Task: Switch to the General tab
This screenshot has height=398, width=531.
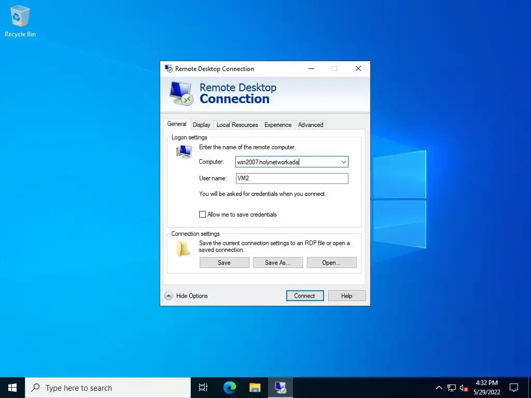Action: (x=177, y=124)
